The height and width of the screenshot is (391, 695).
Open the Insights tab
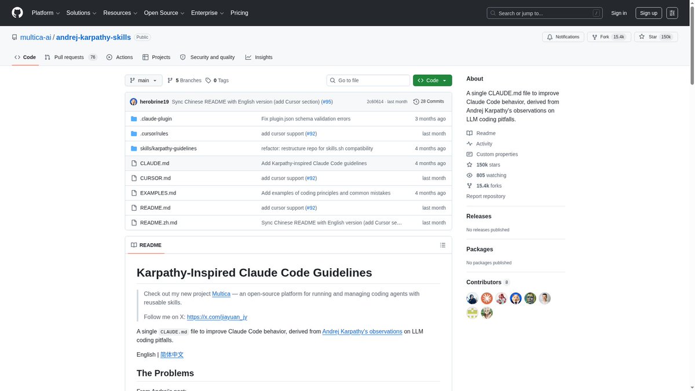tap(259, 57)
